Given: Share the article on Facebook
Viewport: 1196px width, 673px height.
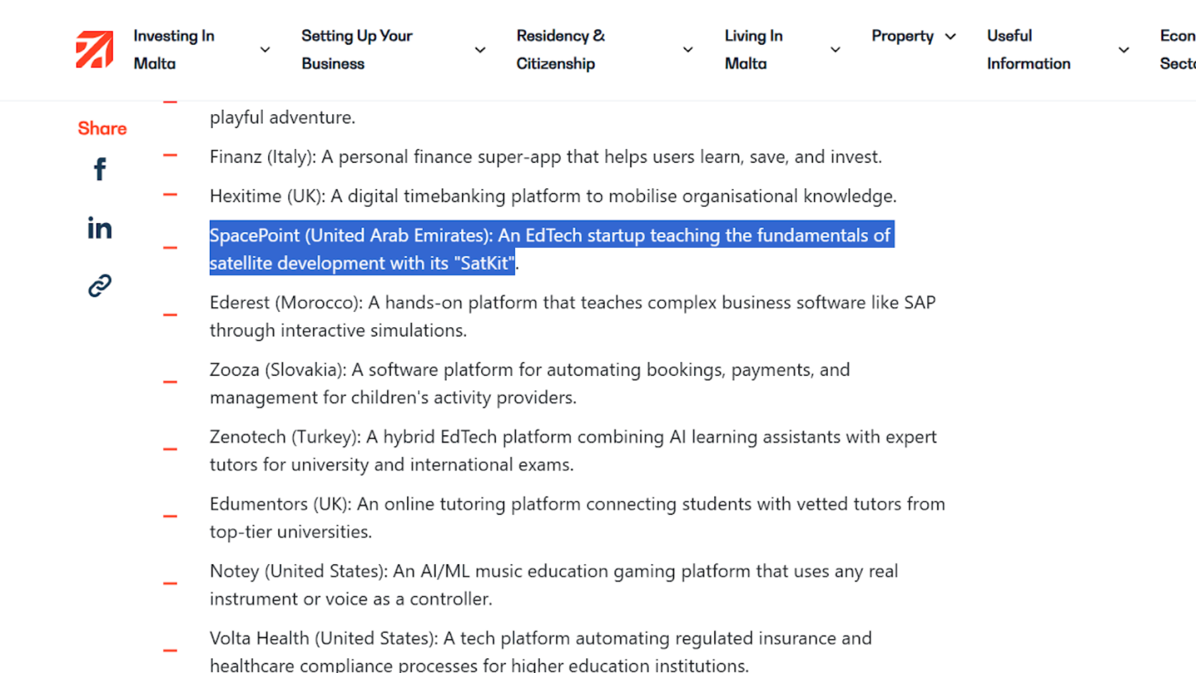Looking at the screenshot, I should pyautogui.click(x=100, y=169).
